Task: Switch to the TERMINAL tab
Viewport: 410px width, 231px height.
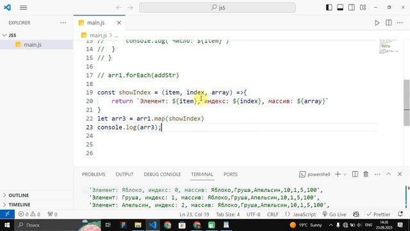Action: (202, 175)
